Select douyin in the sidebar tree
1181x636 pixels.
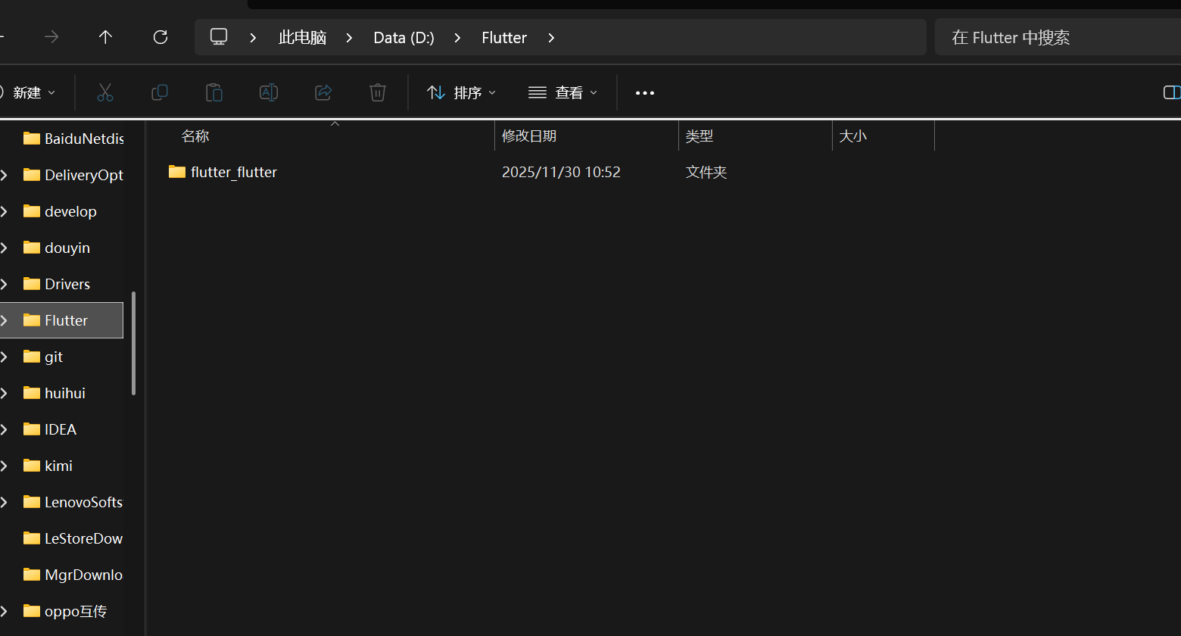(67, 248)
